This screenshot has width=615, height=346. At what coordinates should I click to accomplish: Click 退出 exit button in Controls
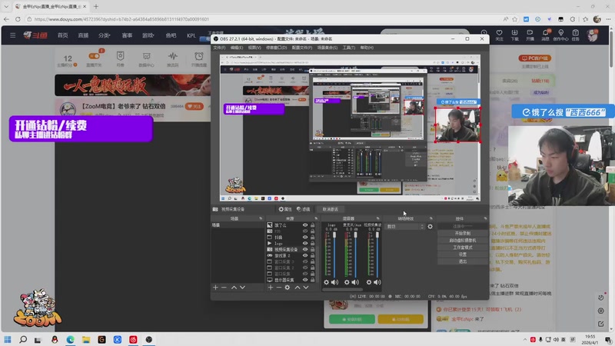(x=463, y=261)
